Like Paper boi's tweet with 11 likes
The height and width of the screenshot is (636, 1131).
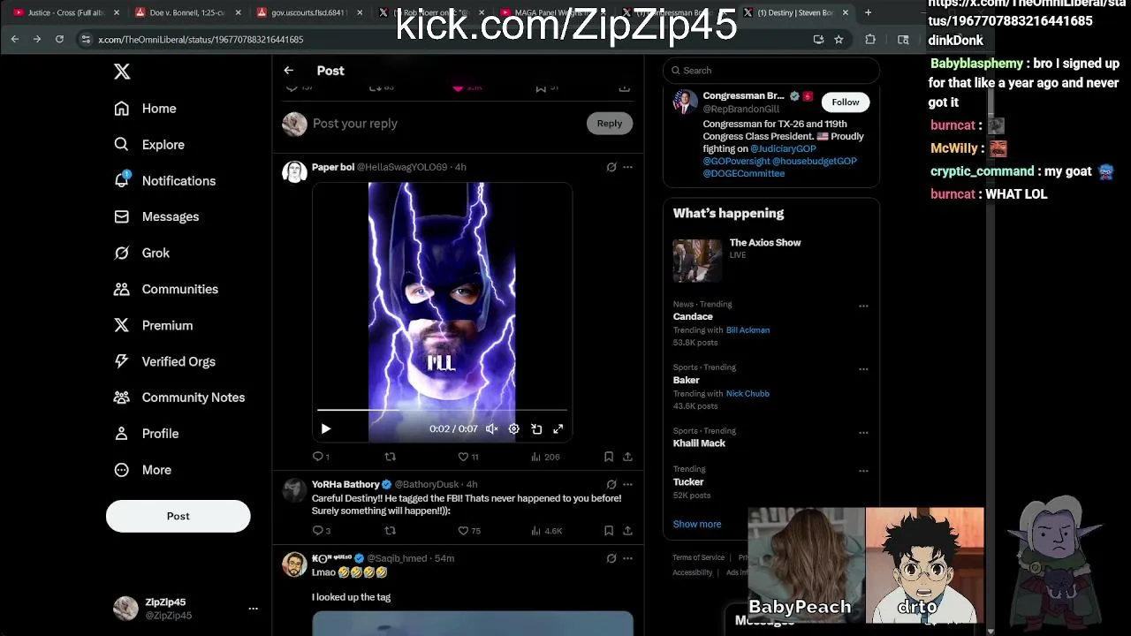467,457
